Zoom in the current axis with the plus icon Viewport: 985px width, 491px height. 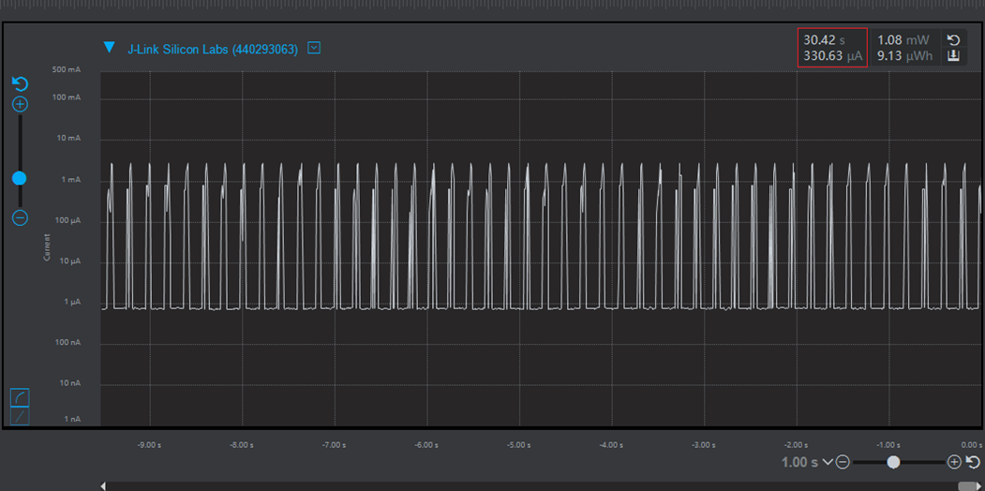[20, 105]
